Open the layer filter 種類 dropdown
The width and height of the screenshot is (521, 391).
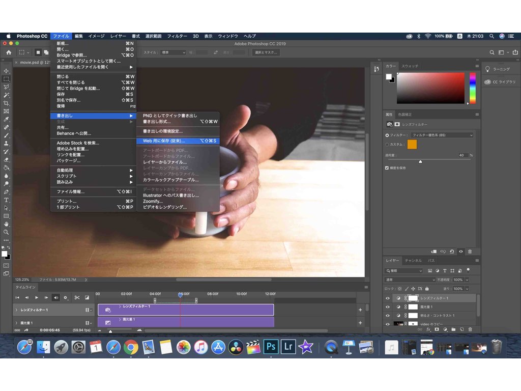[404, 271]
